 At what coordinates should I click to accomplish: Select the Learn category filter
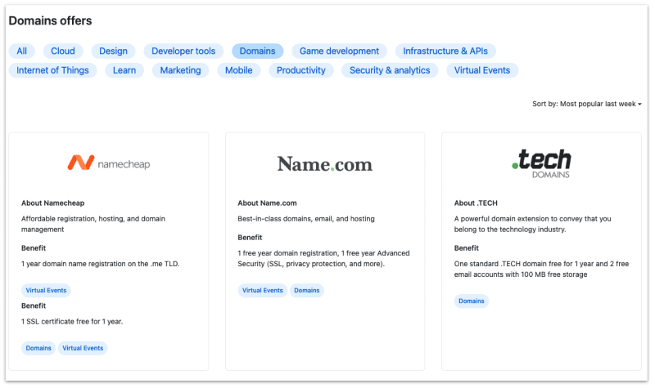124,70
